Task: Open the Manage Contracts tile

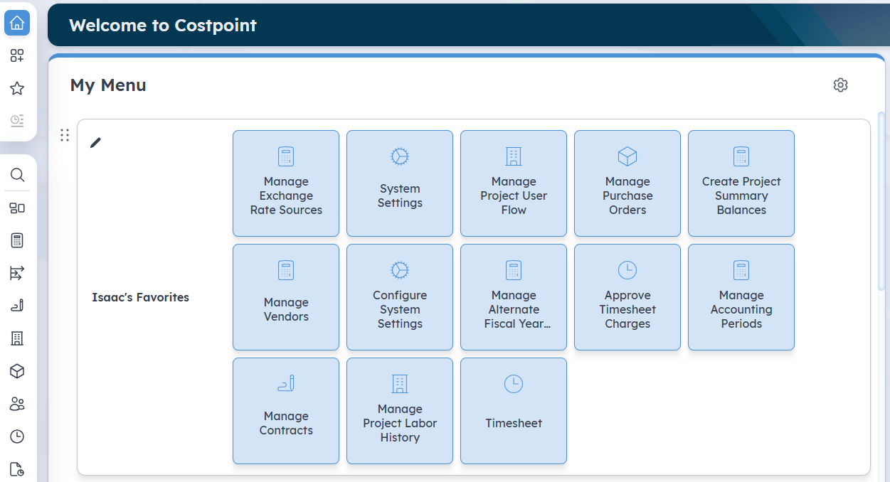Action: click(x=286, y=411)
